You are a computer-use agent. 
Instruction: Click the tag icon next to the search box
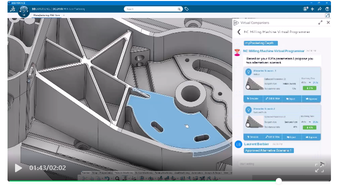(x=187, y=9)
